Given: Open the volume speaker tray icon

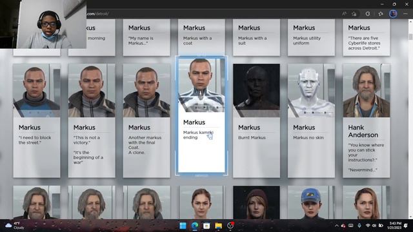Looking at the screenshot, I should click(x=374, y=226).
